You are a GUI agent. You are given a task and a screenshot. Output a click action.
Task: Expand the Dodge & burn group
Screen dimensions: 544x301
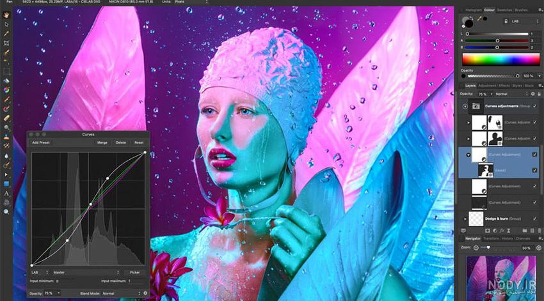[465, 219]
